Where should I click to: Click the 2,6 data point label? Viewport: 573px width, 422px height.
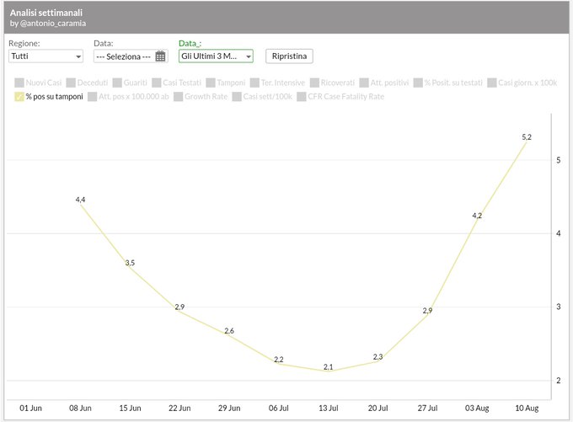(x=229, y=331)
